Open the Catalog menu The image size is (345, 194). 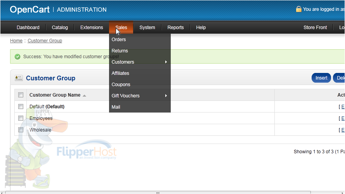pos(60,28)
